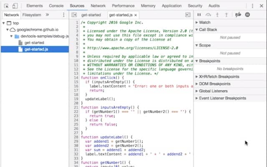Collapse the devtools-samples/debug-js folder arrow
This screenshot has height=167, width=267.
pos(11,36)
